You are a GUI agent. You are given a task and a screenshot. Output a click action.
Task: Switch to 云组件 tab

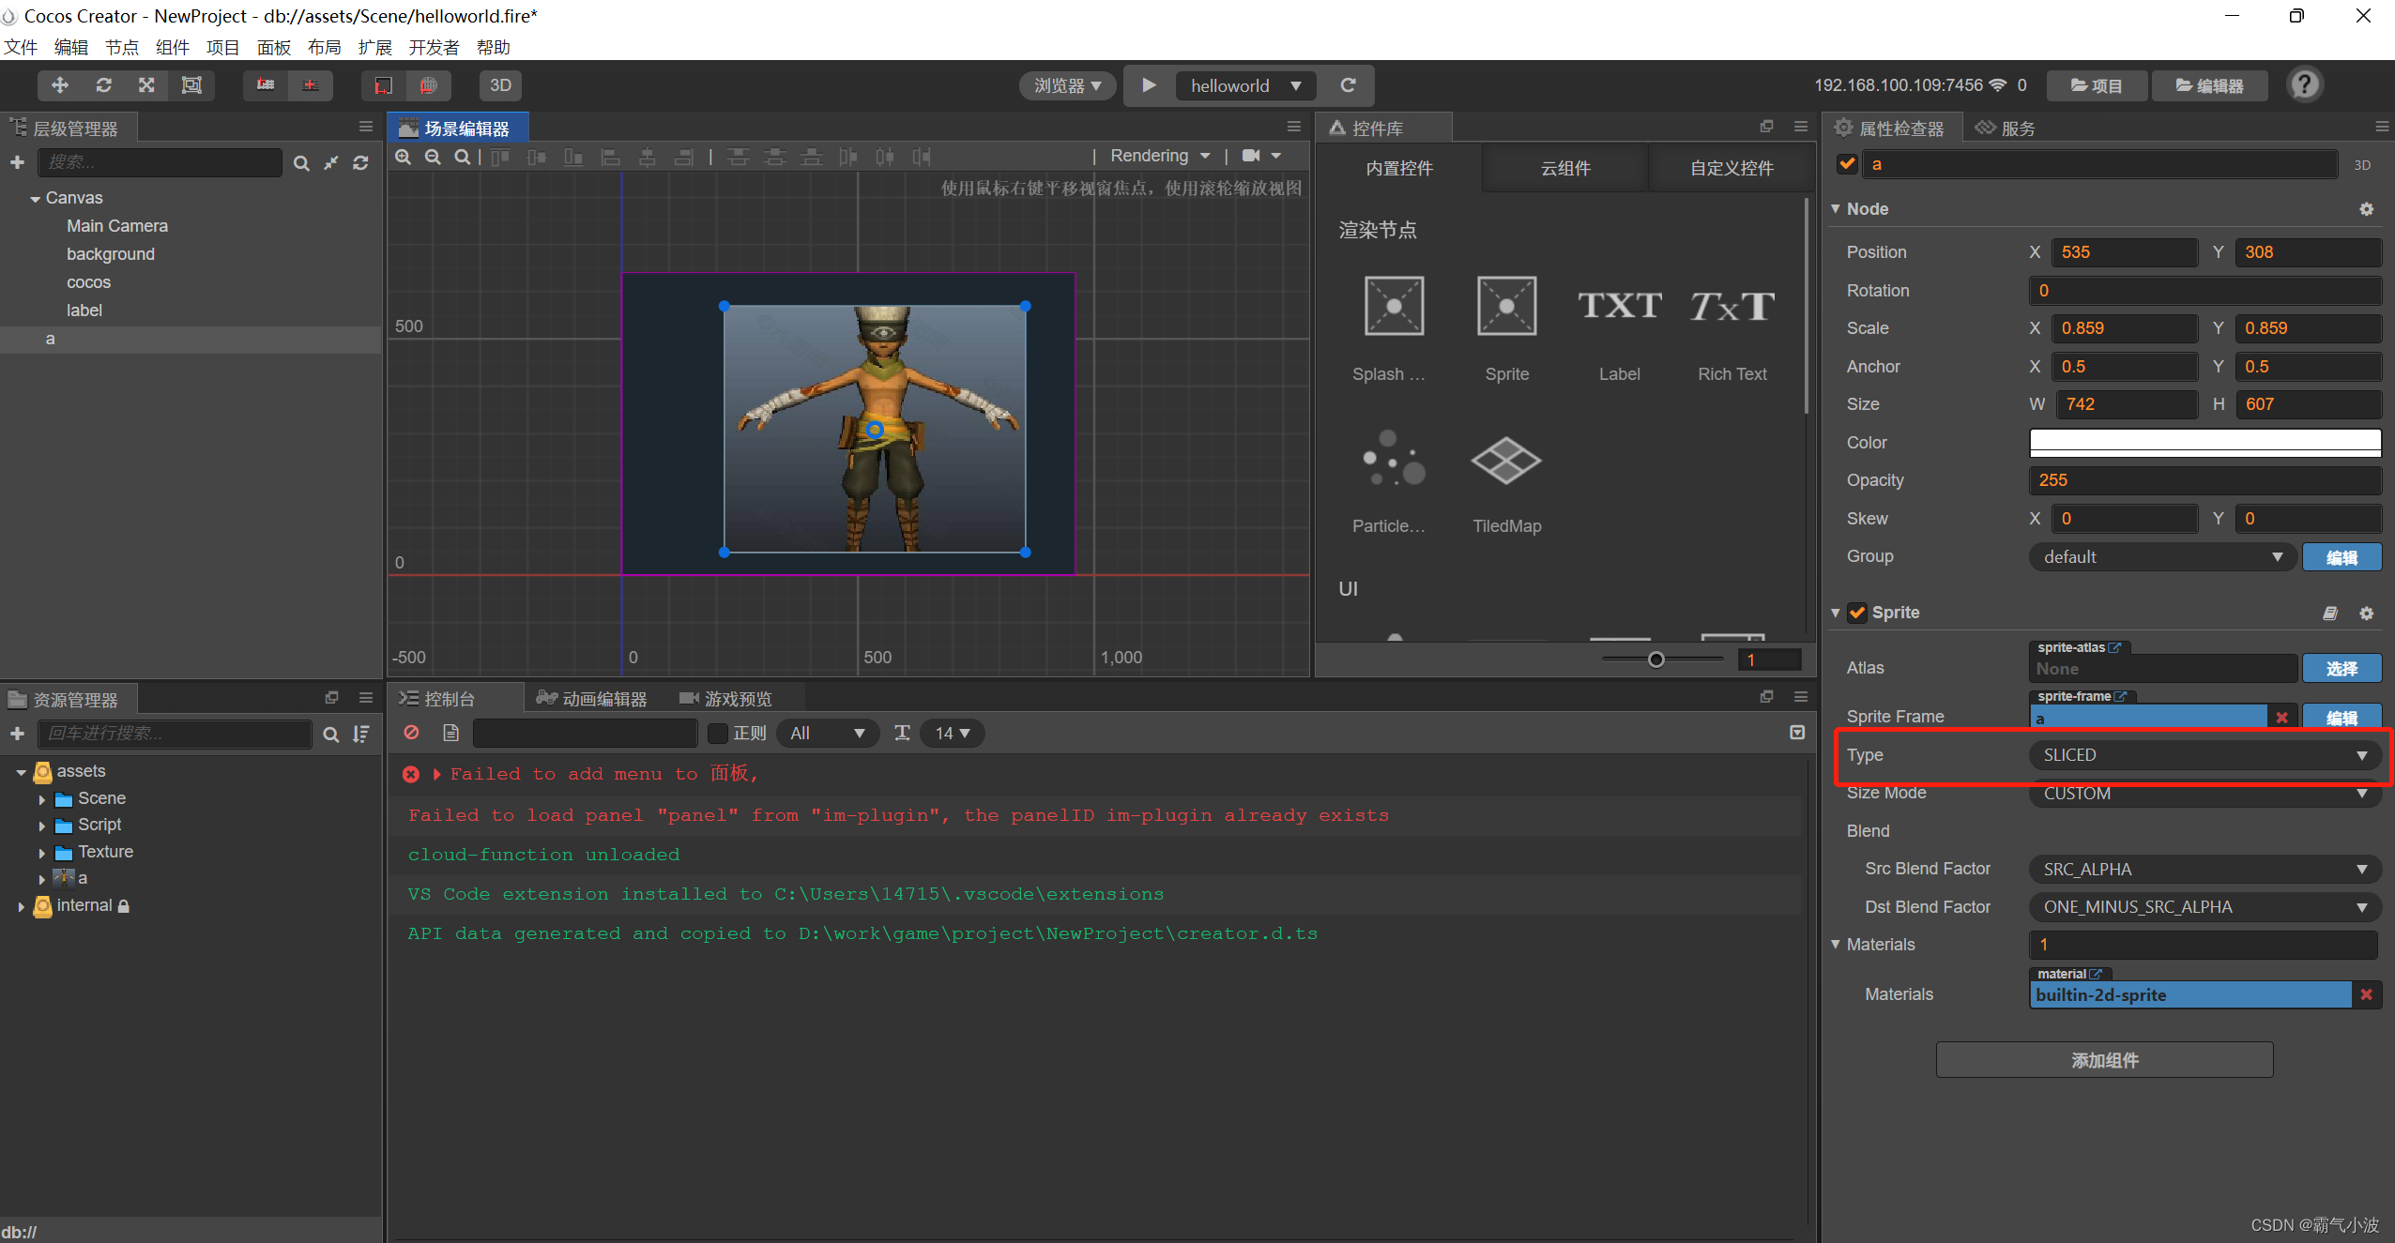[1565, 168]
